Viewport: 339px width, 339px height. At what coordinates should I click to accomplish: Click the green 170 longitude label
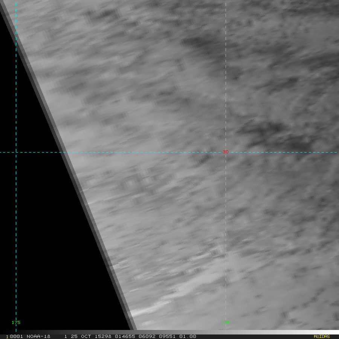click(x=226, y=322)
